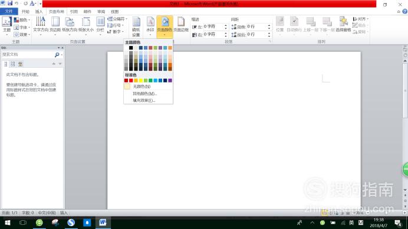This screenshot has width=408, height=229.
Task: Open the 选择窗格 selection pane
Action: pos(344,25)
